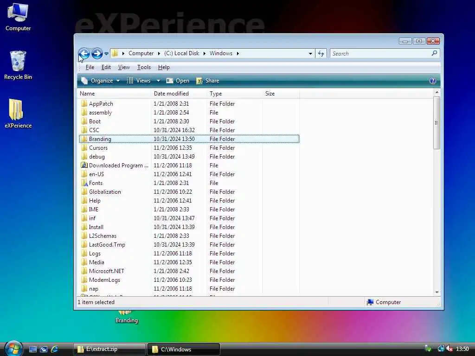Select the Logs folder row
The height and width of the screenshot is (356, 475).
point(189,253)
